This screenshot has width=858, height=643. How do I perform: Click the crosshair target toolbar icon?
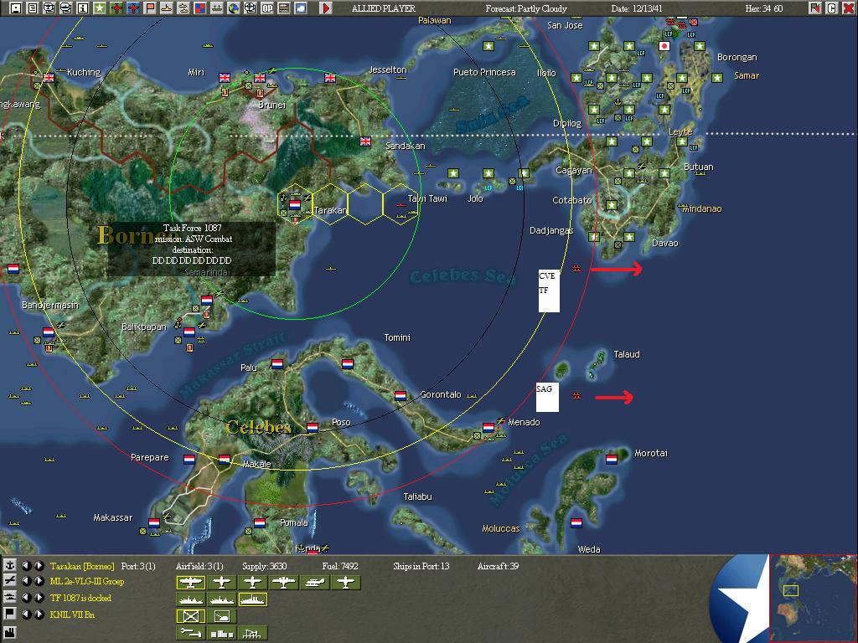[250, 8]
